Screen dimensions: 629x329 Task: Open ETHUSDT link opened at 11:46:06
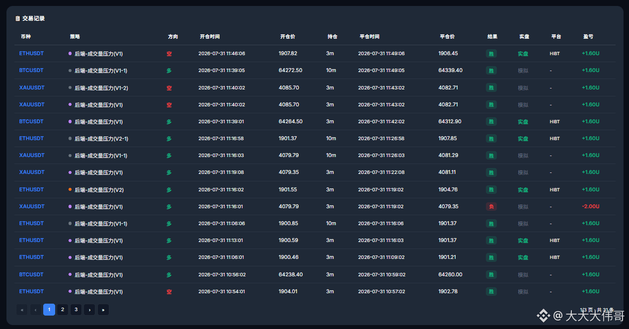(31, 53)
